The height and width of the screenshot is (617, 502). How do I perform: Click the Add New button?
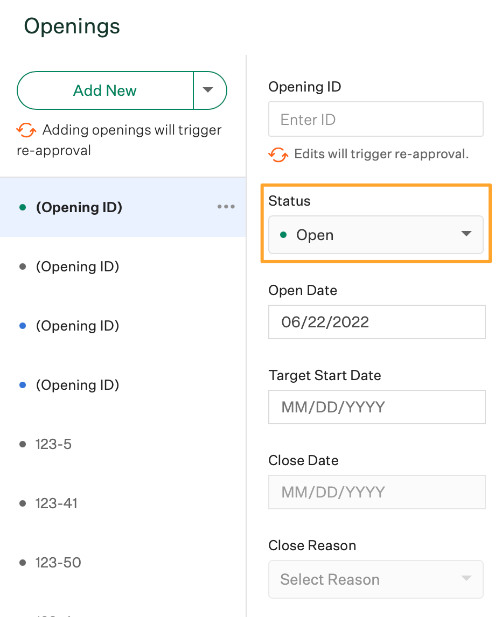click(105, 90)
